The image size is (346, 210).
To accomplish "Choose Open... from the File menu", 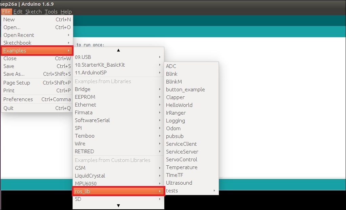I will (37, 27).
